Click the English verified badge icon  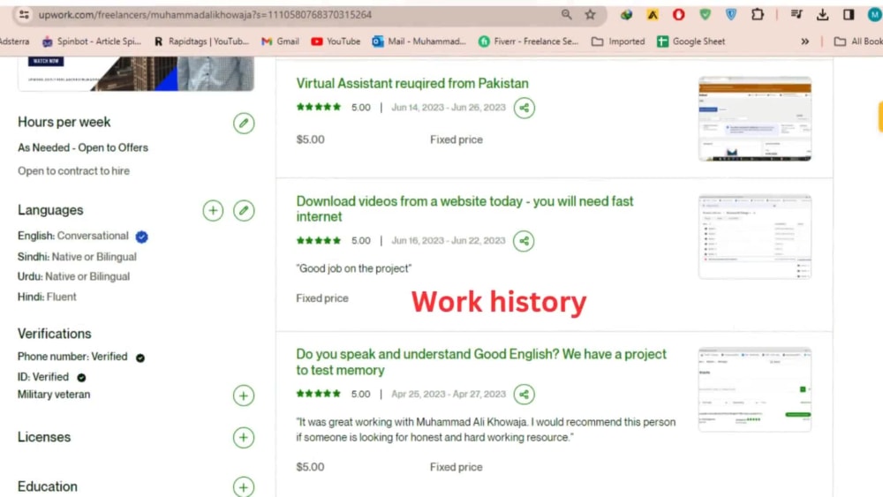click(142, 237)
